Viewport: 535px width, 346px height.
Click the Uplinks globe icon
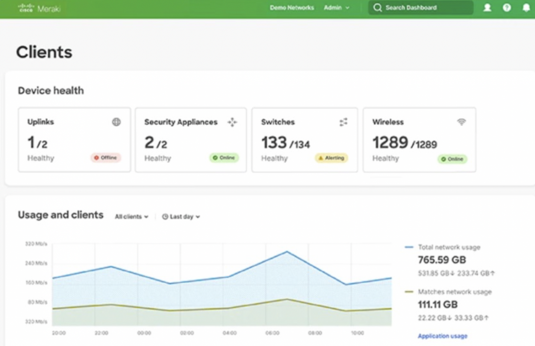pos(116,122)
